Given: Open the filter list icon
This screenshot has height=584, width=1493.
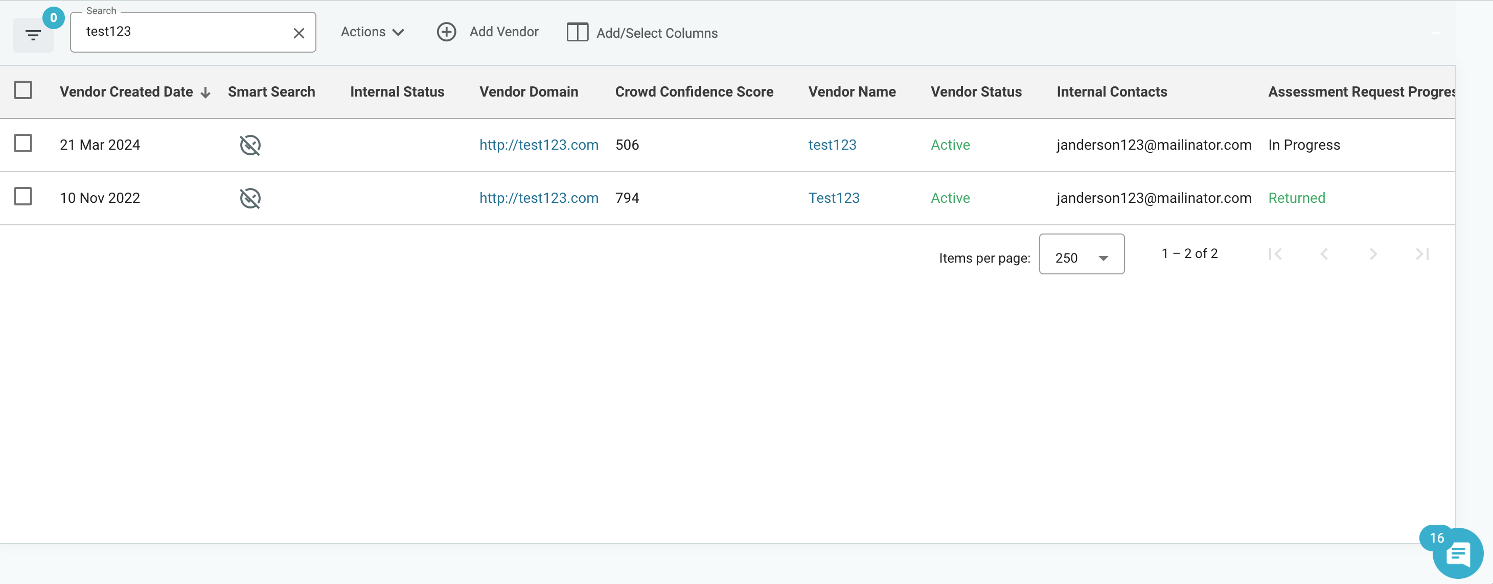Looking at the screenshot, I should [33, 35].
